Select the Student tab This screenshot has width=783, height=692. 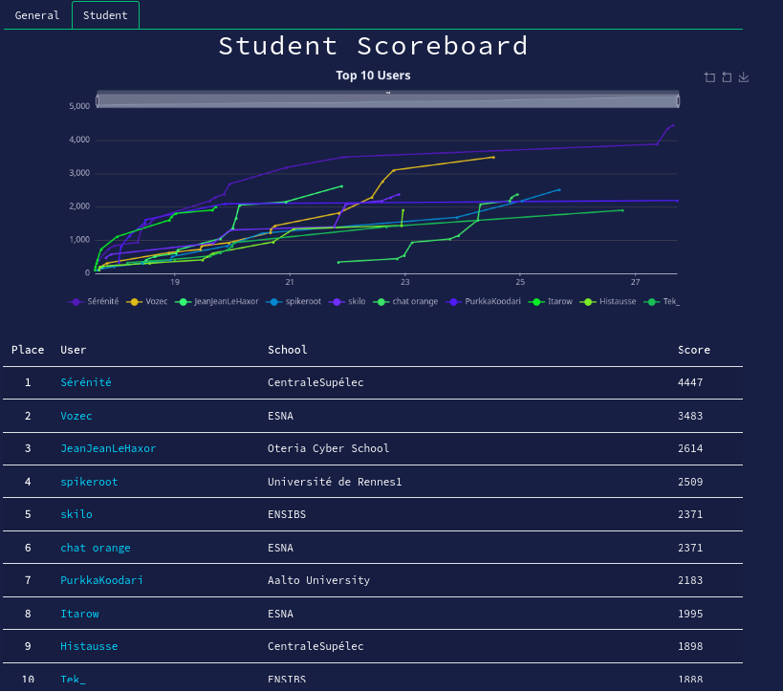pos(105,15)
